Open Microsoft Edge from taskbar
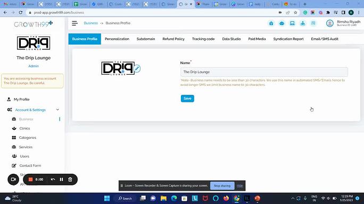This screenshot has height=204, width=364. tap(174, 198)
